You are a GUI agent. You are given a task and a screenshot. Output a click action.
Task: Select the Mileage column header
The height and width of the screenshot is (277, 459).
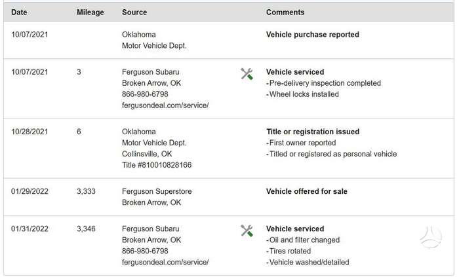tap(90, 12)
